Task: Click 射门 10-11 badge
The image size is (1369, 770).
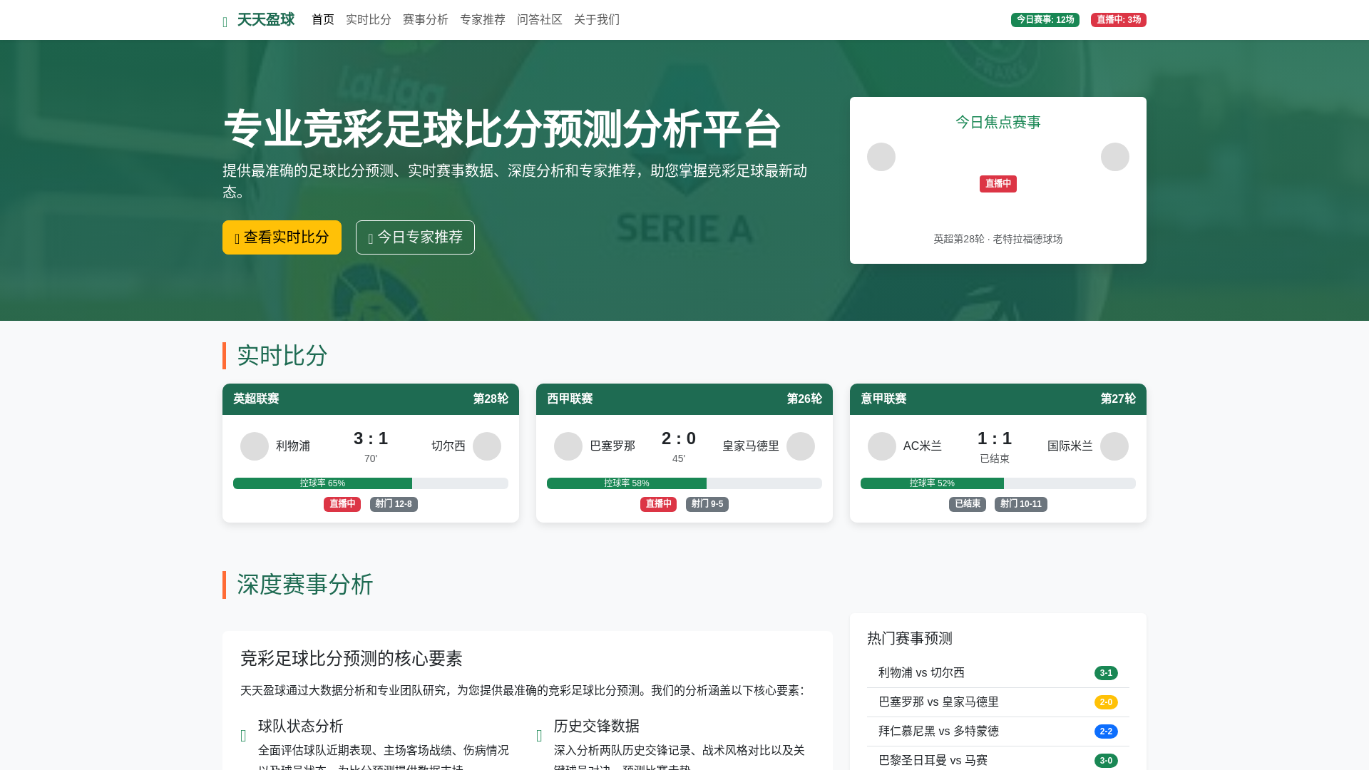Action: tap(1021, 504)
